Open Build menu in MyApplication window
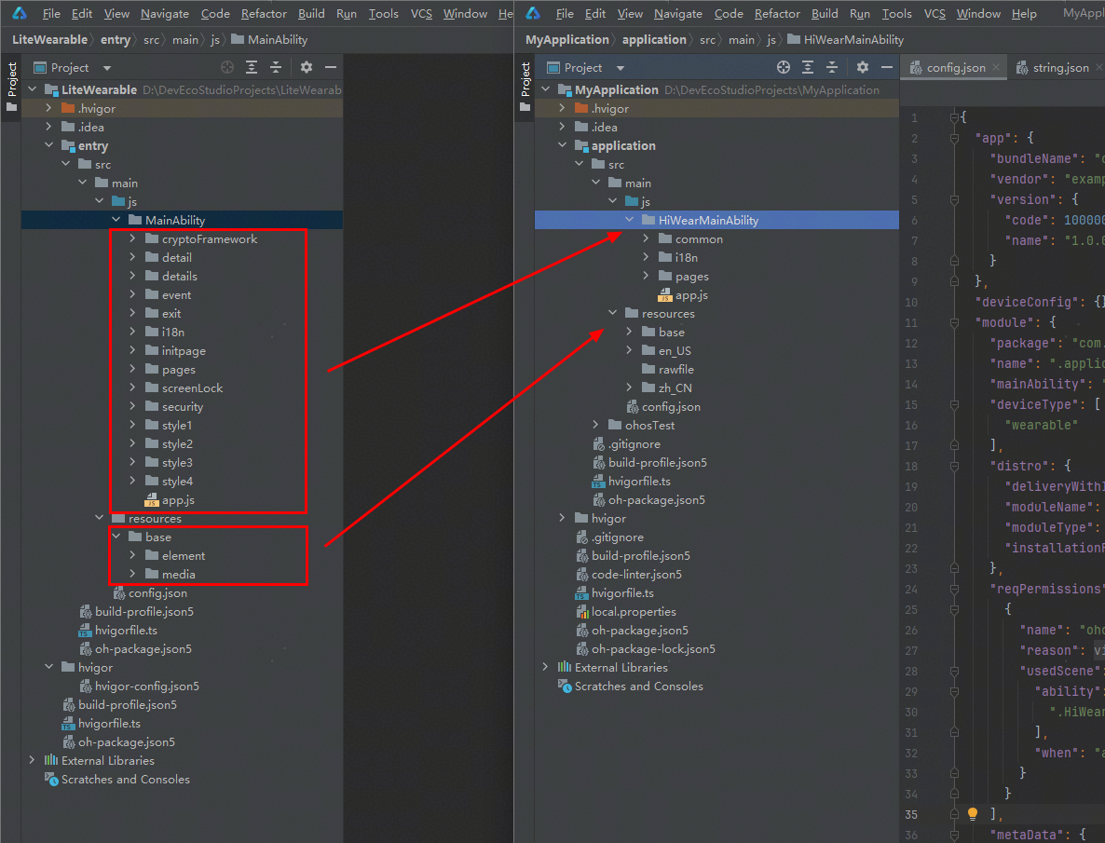 [x=825, y=13]
